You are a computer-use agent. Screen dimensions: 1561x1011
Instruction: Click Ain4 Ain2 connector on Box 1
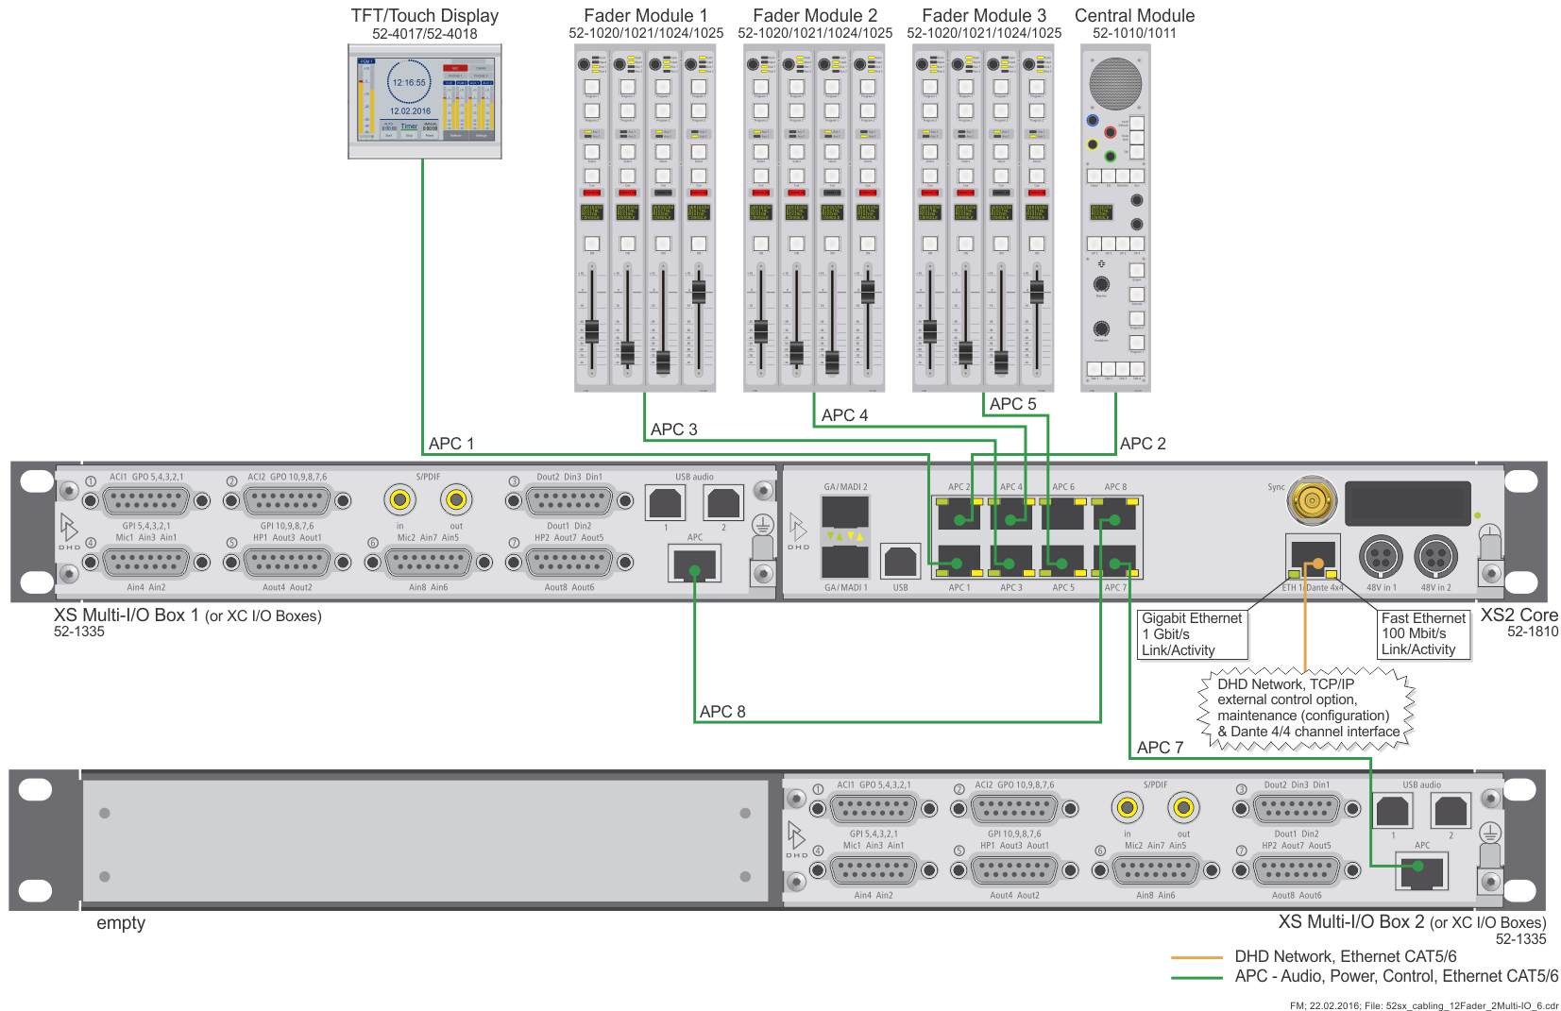tap(145, 563)
